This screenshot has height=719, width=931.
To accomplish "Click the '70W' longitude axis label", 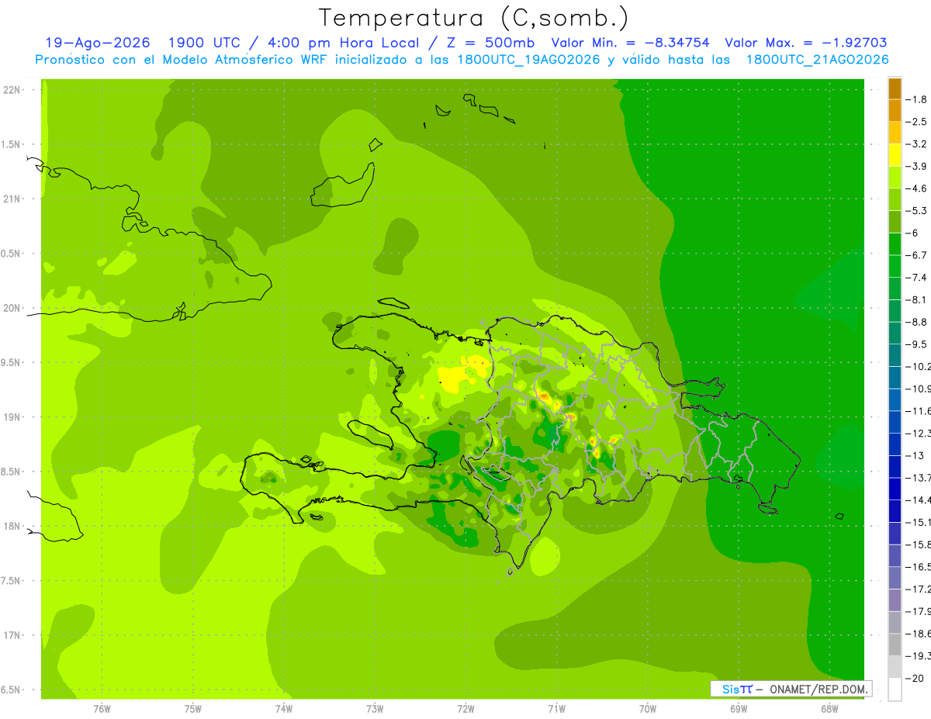I will pos(647,708).
